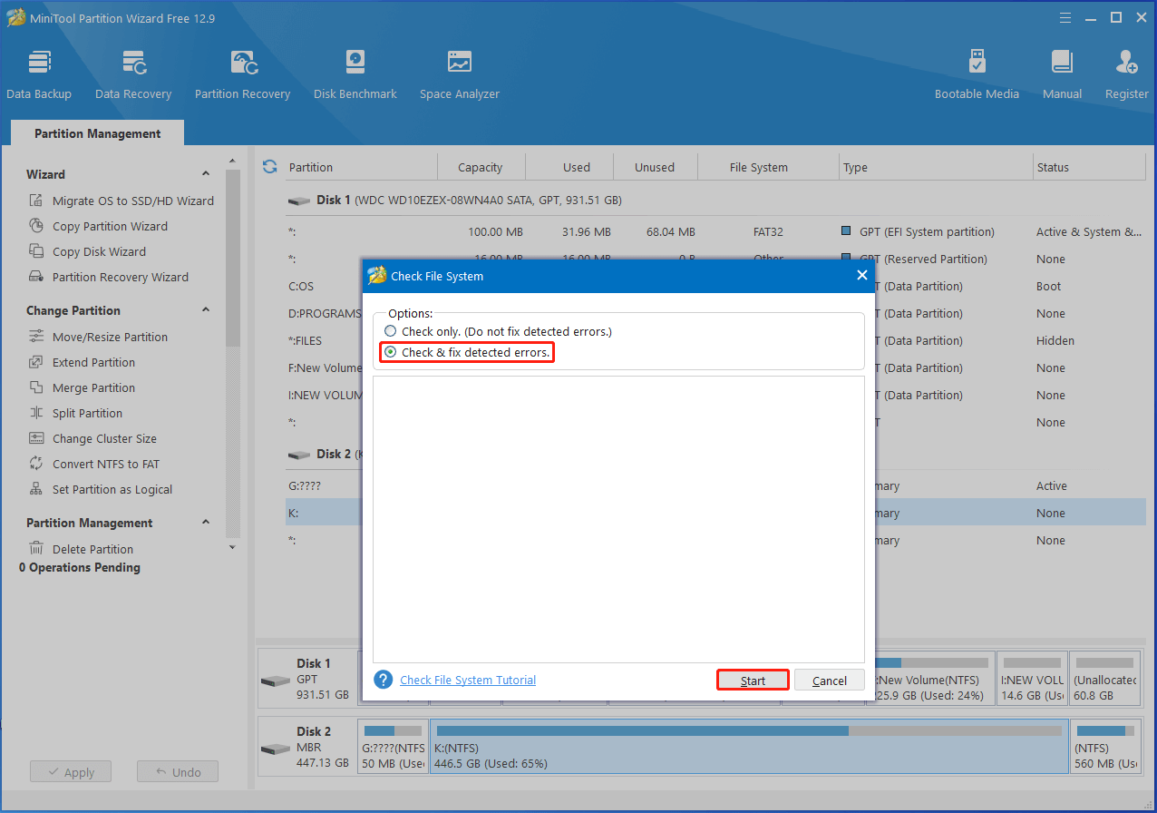Click the sidebar scroll down arrow
Viewport: 1157px width, 813px height.
tap(232, 547)
